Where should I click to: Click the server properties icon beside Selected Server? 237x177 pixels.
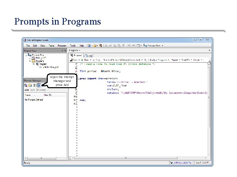click(145, 60)
